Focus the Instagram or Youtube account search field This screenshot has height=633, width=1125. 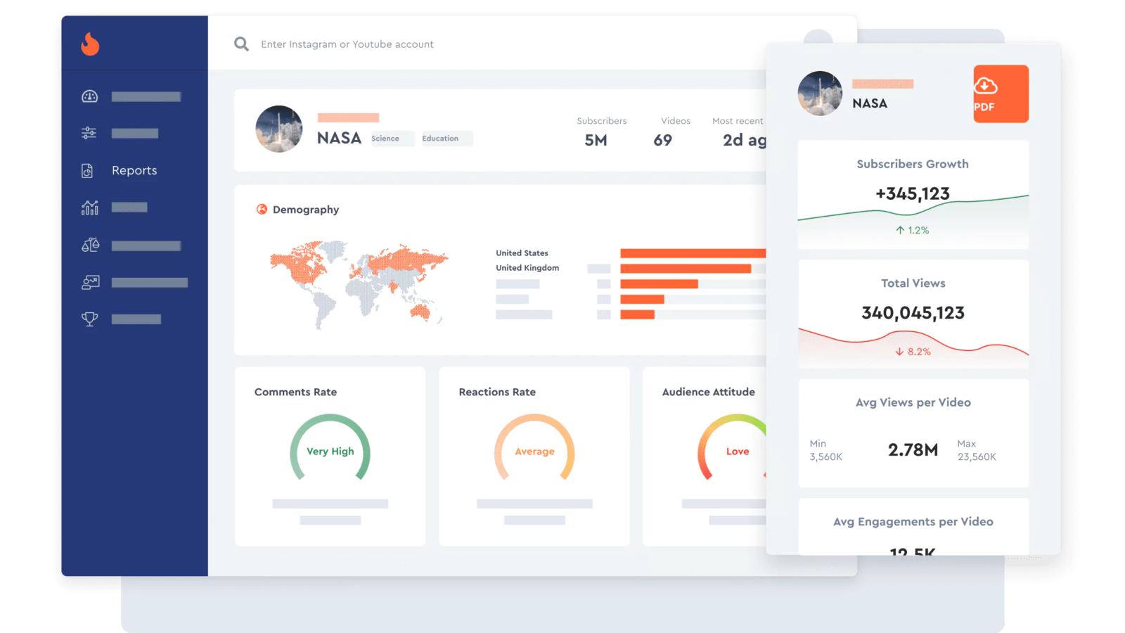point(347,44)
